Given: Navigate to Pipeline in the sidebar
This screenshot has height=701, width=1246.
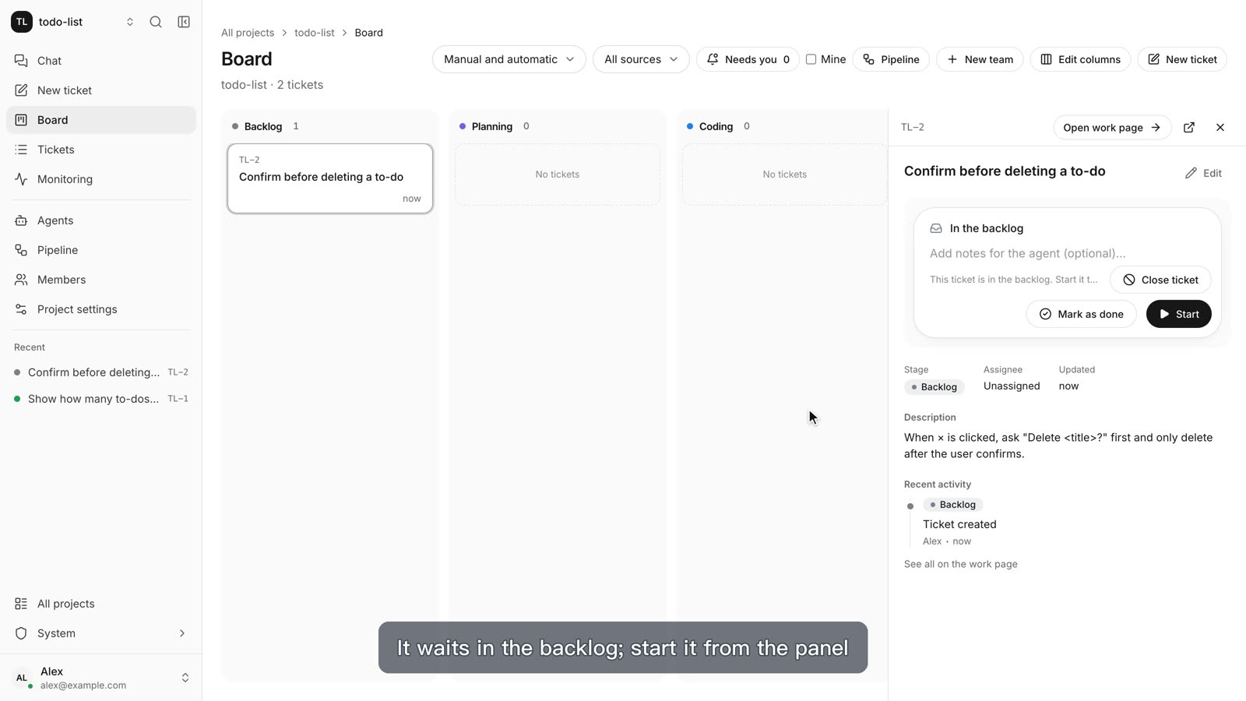Looking at the screenshot, I should coord(101,250).
